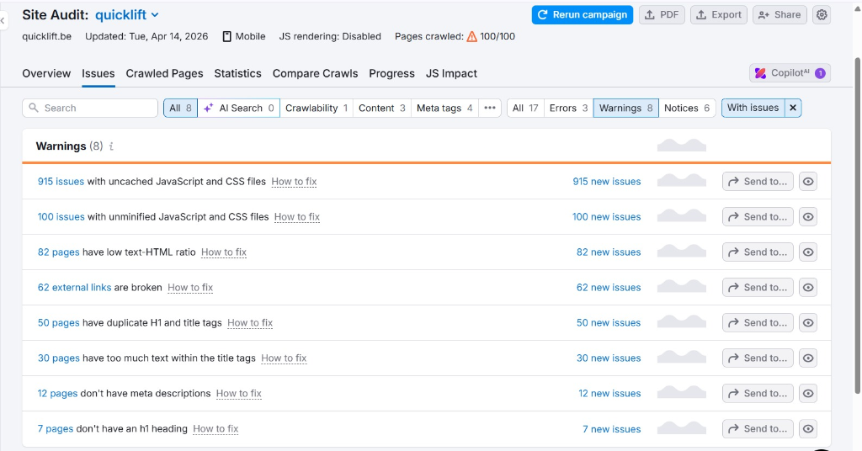The width and height of the screenshot is (862, 451).
Task: Collapse the left sidebar arrow
Action: [3, 20]
